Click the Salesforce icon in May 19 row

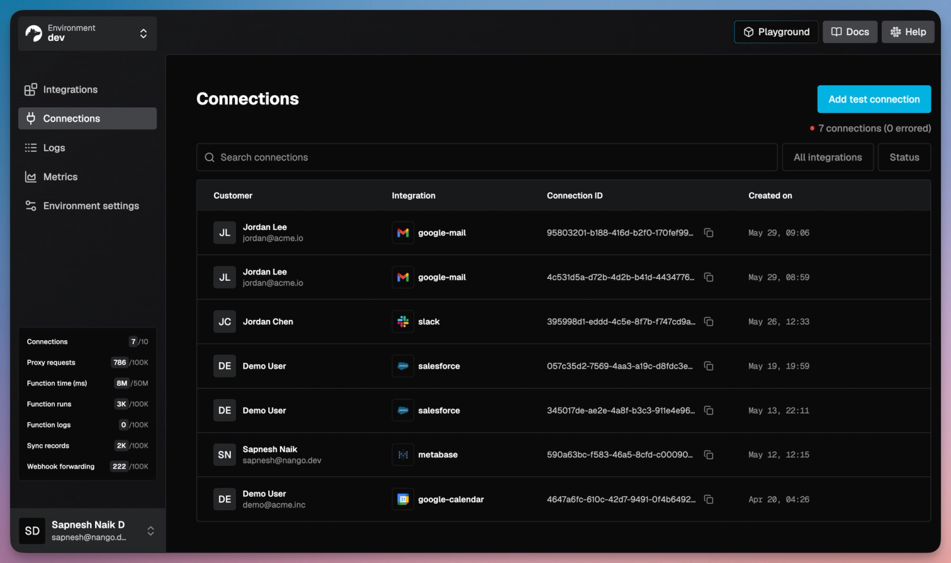403,366
